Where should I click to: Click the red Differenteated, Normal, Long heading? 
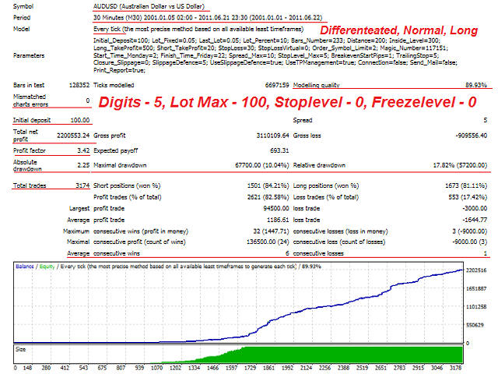click(398, 30)
